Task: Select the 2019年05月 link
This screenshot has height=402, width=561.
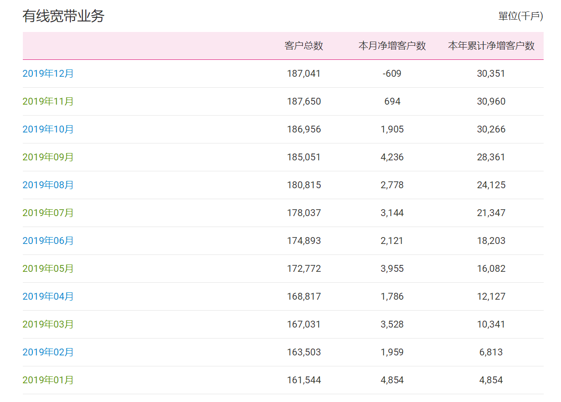Action: coord(48,269)
